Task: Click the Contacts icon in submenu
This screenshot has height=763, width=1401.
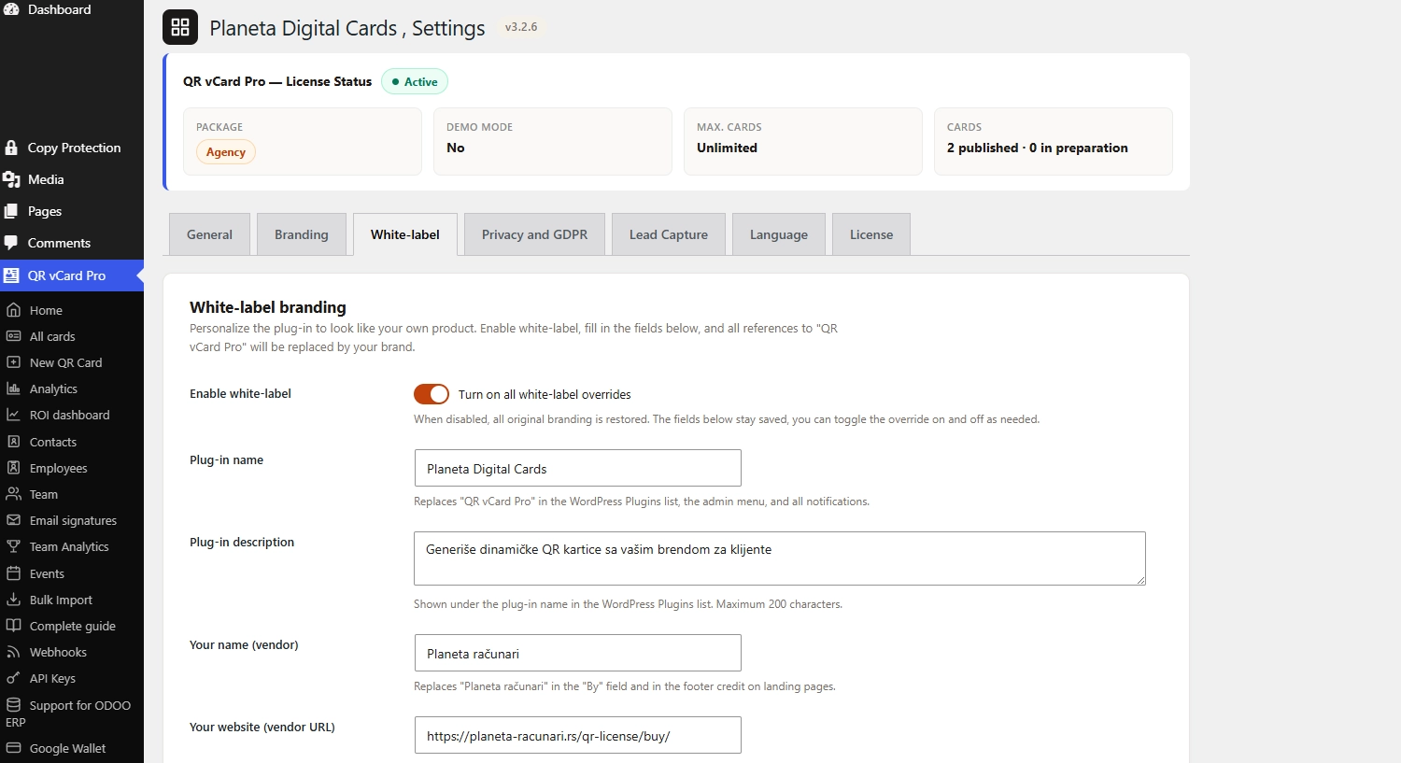Action: (x=14, y=442)
